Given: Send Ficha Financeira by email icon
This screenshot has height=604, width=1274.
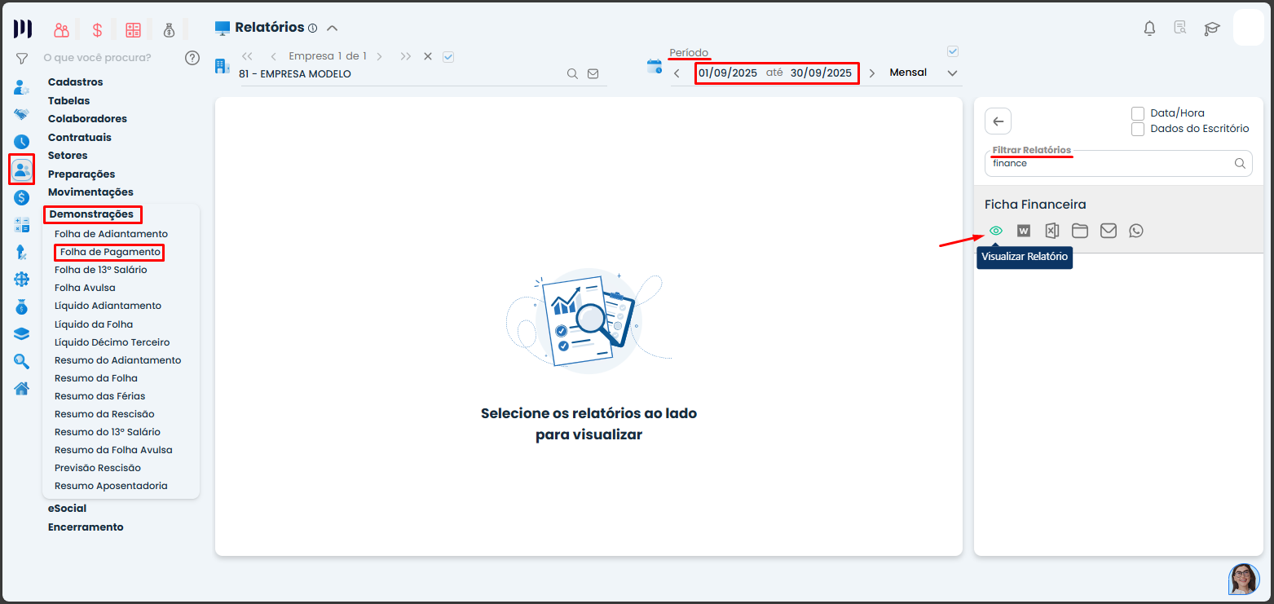Looking at the screenshot, I should point(1108,231).
